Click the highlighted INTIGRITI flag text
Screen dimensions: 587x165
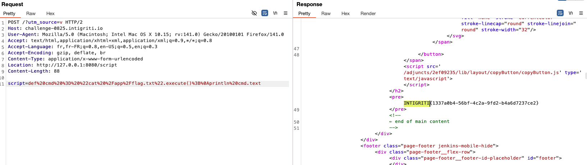click(x=417, y=103)
